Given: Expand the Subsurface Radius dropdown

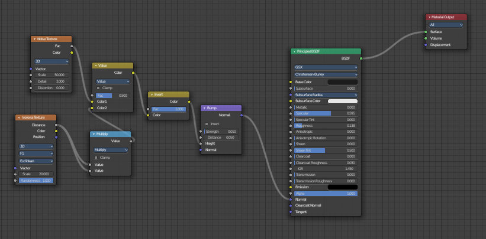Looking at the screenshot, I should click(x=326, y=95).
